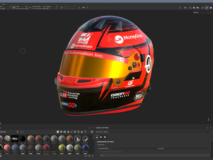Switch to camera settings tab icon
Image resolution: width=213 pixels, height=160 pixels.
(x=101, y=137)
